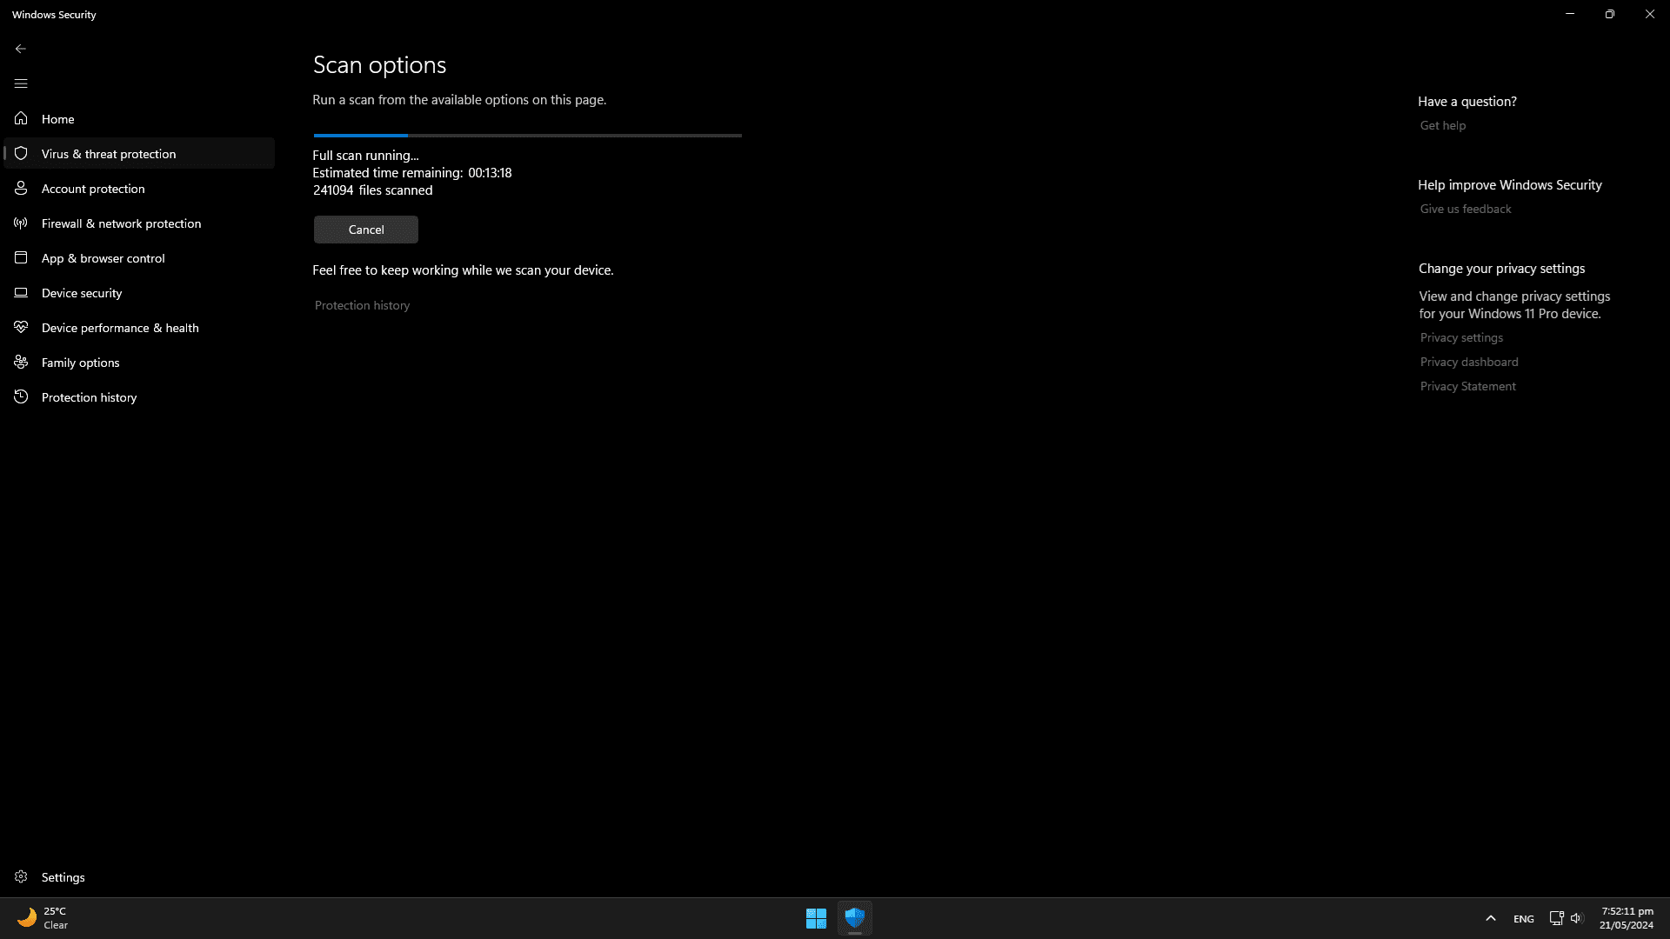Screen dimensions: 1670x939
Task: Click the scan progress bar
Action: click(x=527, y=136)
